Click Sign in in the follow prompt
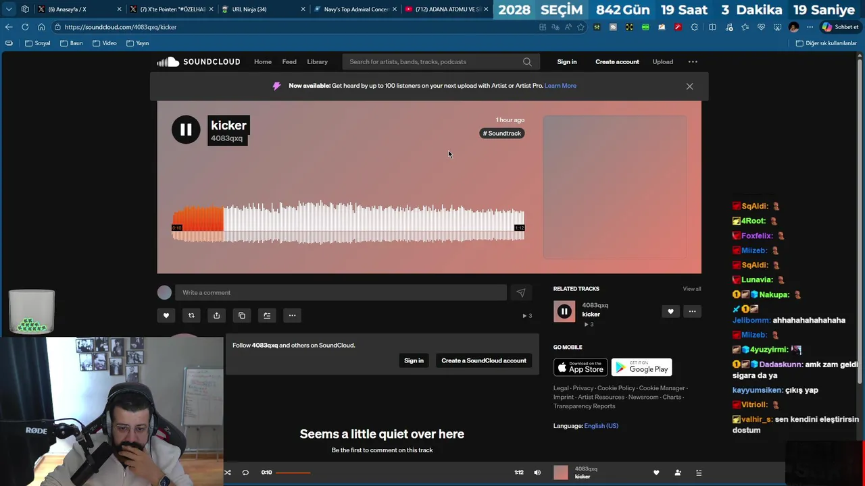Screen dimensions: 865x486 (414, 360)
